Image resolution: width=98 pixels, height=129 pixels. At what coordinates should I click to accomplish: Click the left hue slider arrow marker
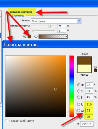(68, 111)
